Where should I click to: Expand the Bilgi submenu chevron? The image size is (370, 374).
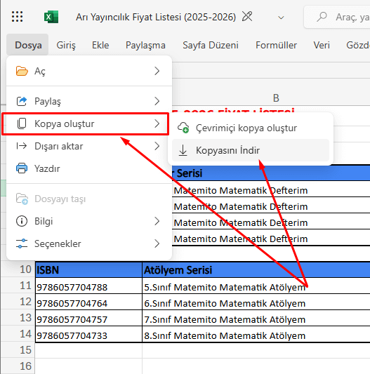(x=157, y=221)
